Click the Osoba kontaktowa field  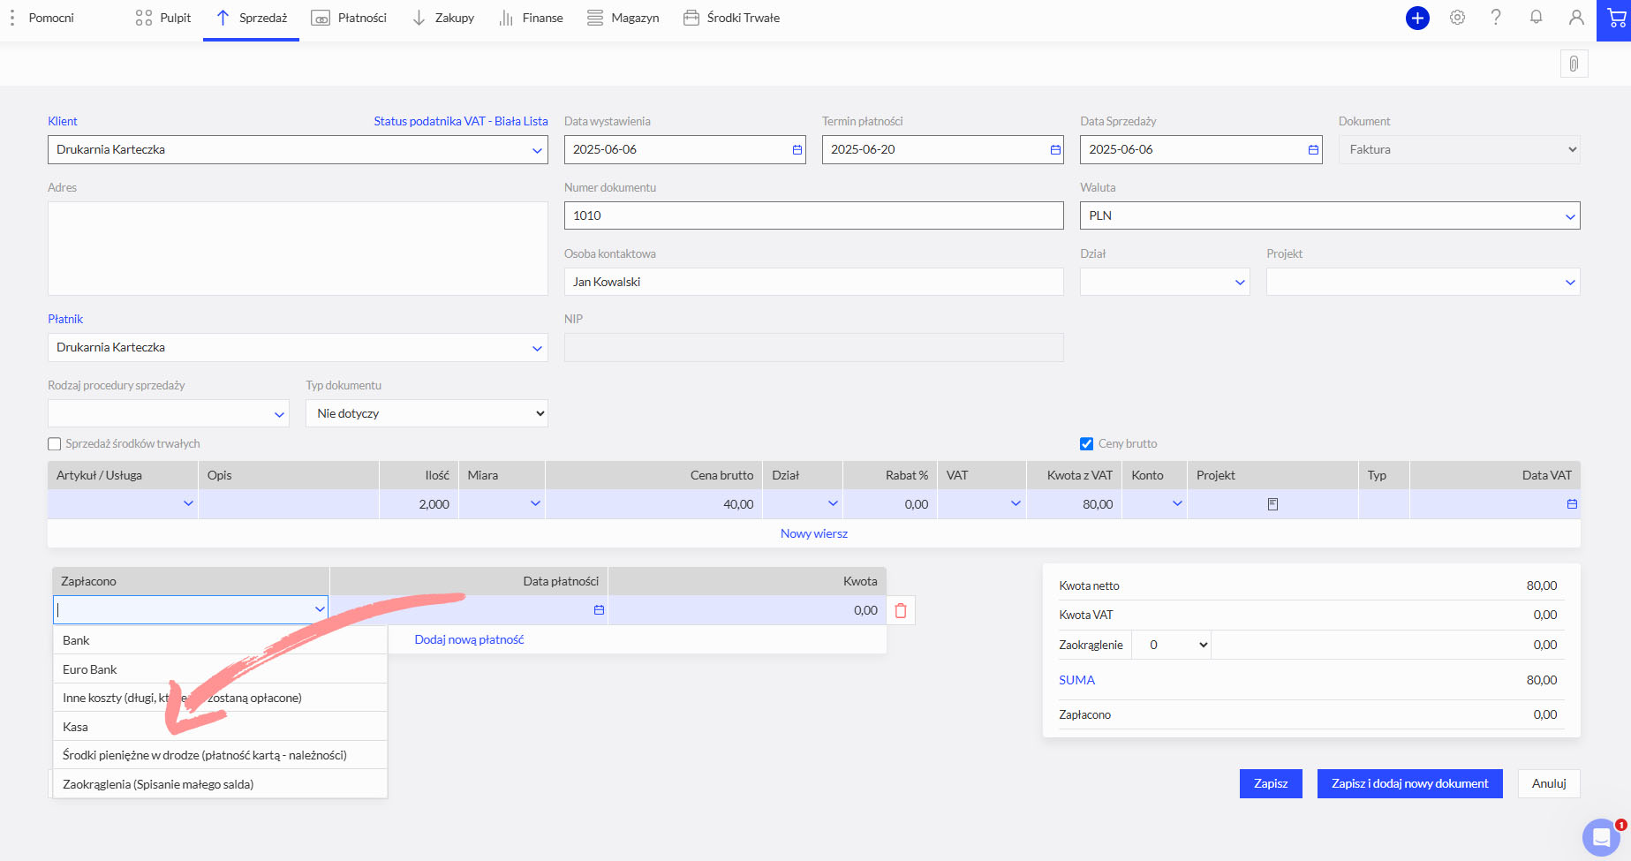click(x=813, y=282)
